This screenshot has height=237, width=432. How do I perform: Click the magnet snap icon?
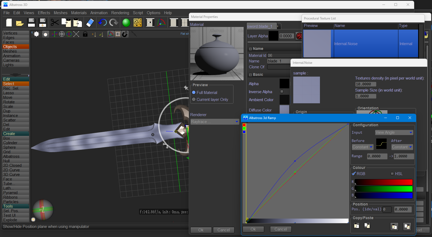125,34
